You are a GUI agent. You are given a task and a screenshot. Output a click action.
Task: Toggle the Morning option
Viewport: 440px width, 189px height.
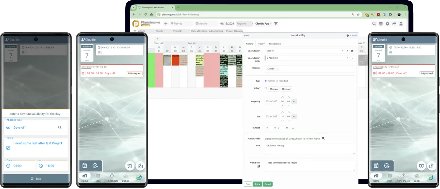point(274,89)
